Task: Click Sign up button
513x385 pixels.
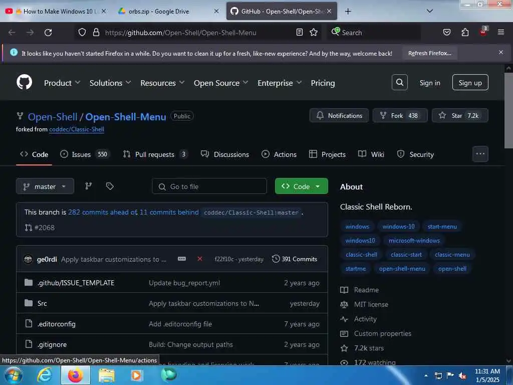Action: tap(470, 83)
